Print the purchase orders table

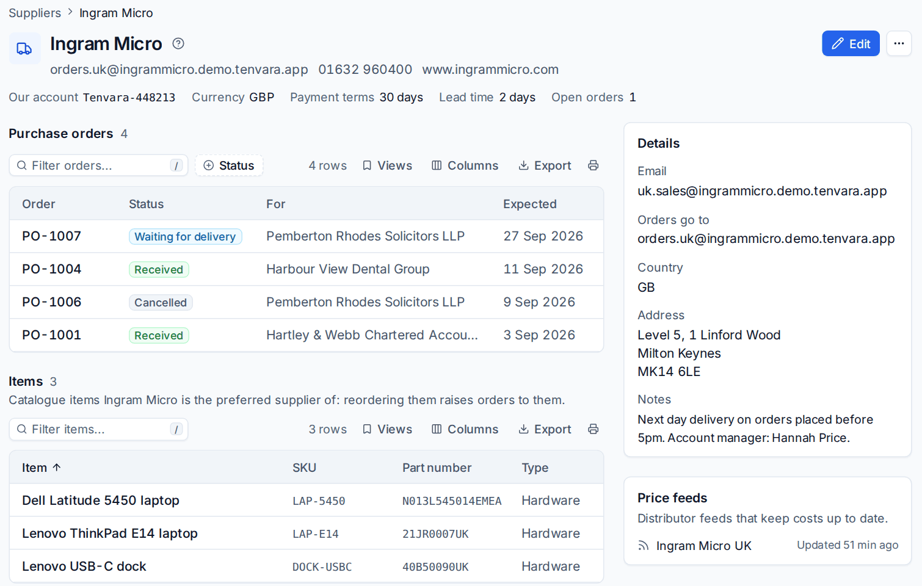coord(593,165)
